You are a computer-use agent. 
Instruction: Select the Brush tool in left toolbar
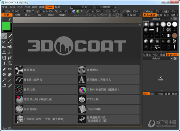[x=4, y=36]
